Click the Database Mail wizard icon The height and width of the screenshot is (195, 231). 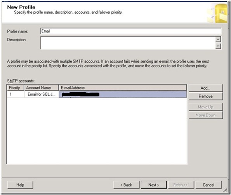coord(217,13)
